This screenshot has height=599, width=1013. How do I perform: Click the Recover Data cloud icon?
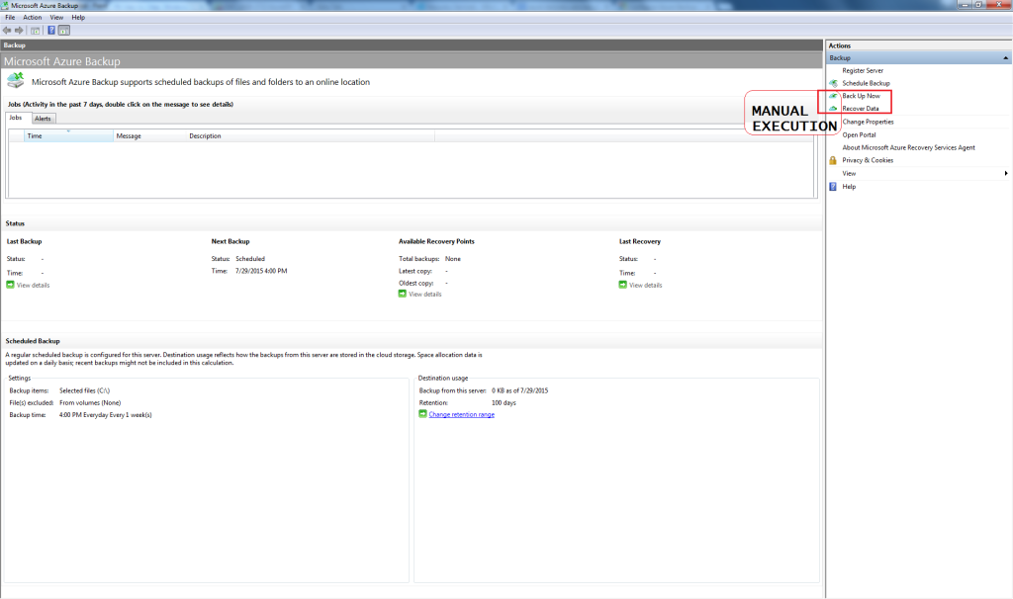coord(833,109)
